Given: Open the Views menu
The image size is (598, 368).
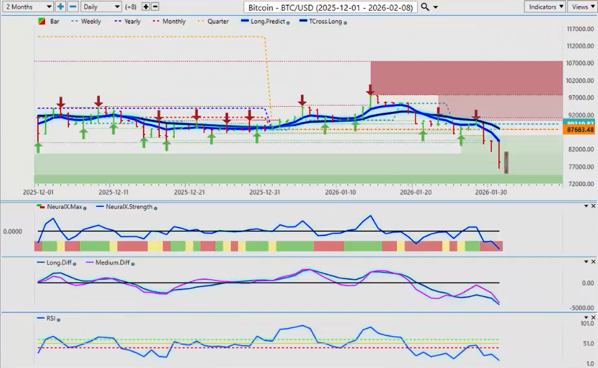Looking at the screenshot, I should point(582,6).
